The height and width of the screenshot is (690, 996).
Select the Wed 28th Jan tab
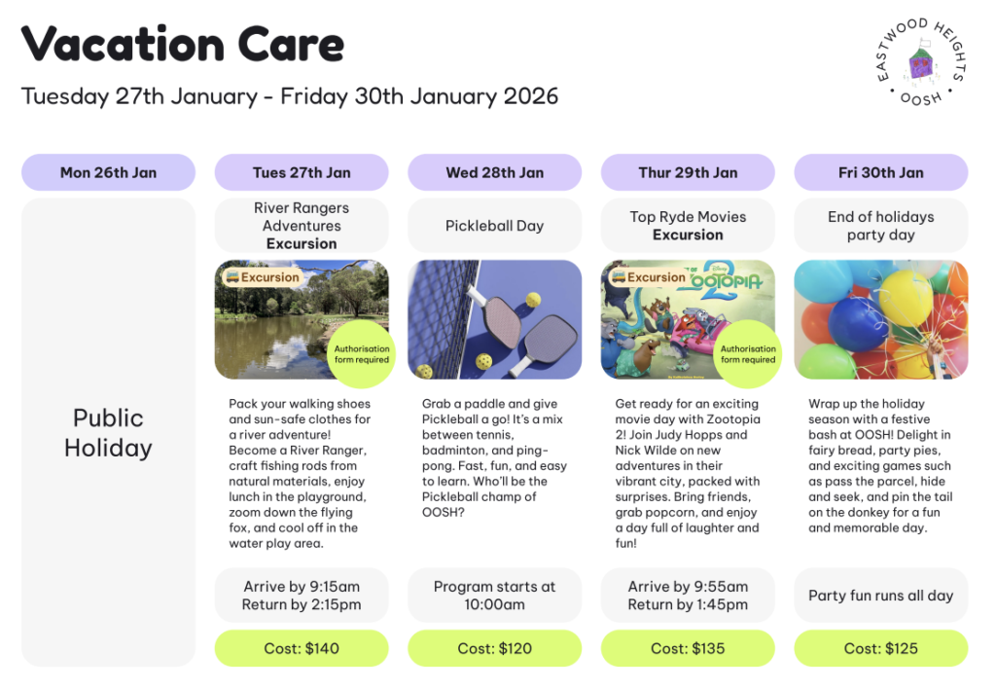pos(494,172)
